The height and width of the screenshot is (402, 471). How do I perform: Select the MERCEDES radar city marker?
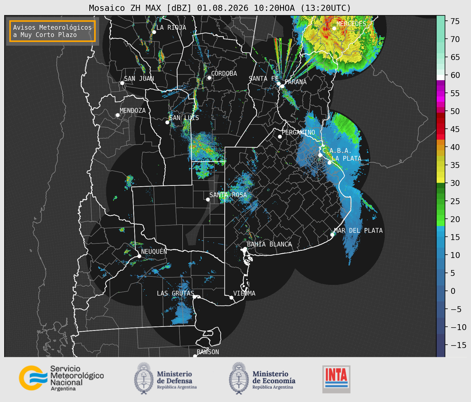click(334, 28)
